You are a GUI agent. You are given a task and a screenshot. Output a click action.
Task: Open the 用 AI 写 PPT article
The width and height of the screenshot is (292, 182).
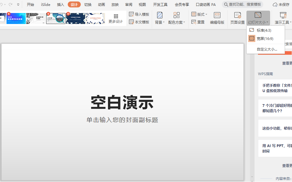(x=275, y=148)
